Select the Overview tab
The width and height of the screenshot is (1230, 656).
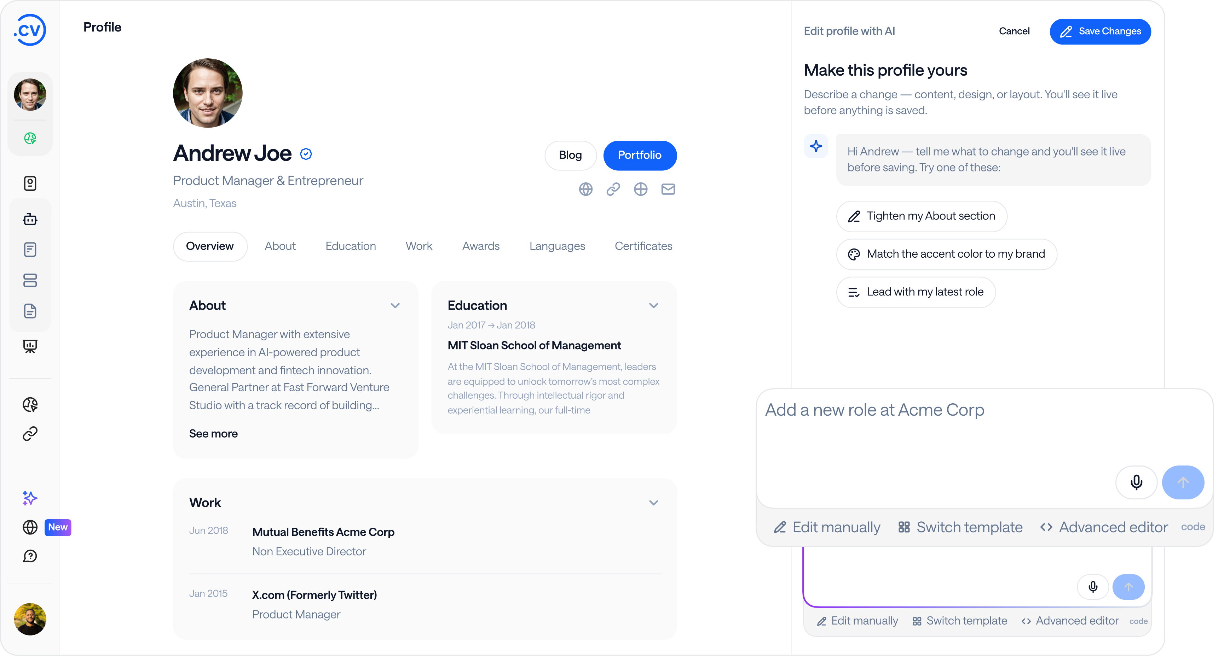210,246
